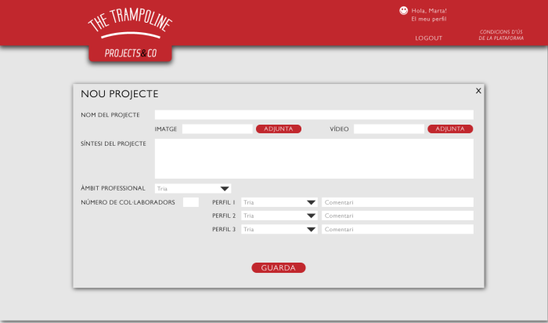Screen dimensions: 548x323
Task: Click Logout in the header
Action: 428,38
